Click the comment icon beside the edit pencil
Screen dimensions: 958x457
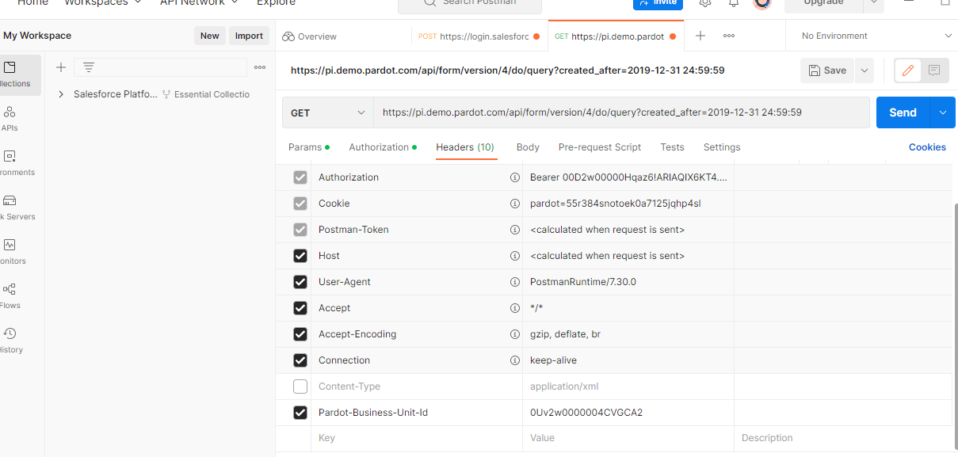934,70
